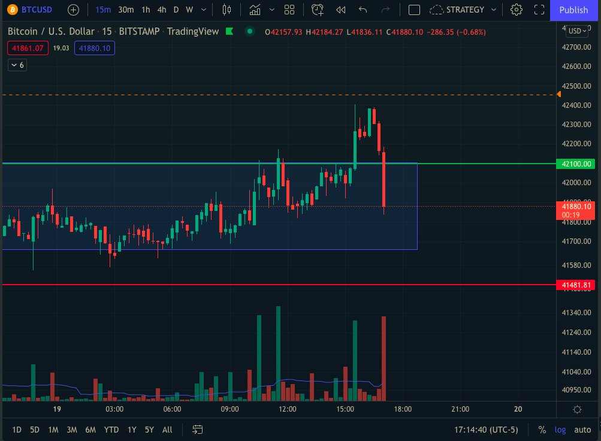This screenshot has width=601, height=441.
Task: Switch to the 4h timeframe
Action: (x=162, y=10)
